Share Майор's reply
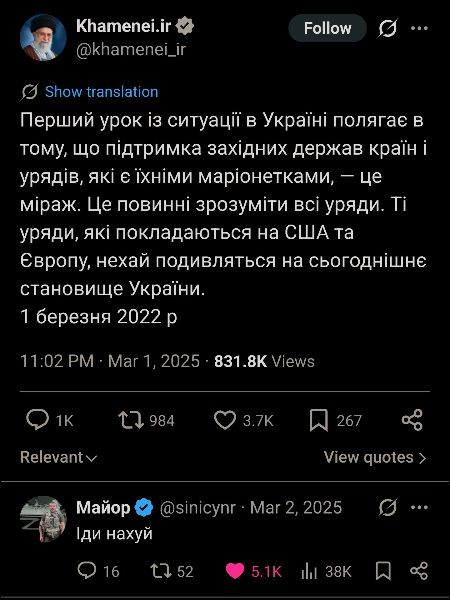The width and height of the screenshot is (450, 600). [419, 571]
